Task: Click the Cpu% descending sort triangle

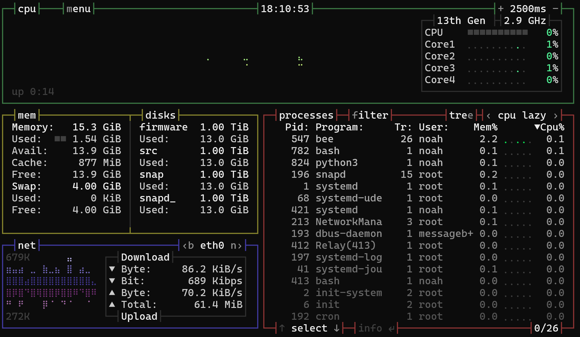Action: coord(537,127)
